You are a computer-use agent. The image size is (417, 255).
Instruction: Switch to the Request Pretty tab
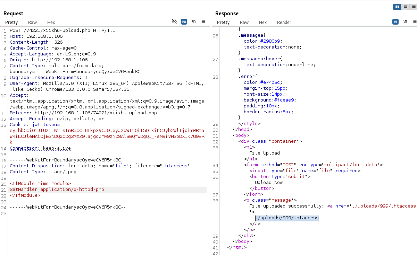coord(11,22)
